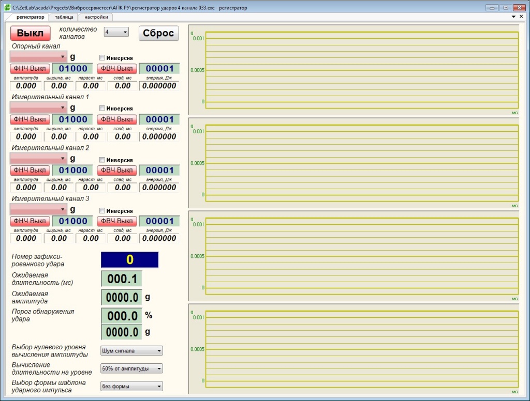
Task: Toggle ФВЧ Выкл for Измерительный канал 3
Action: (117, 221)
